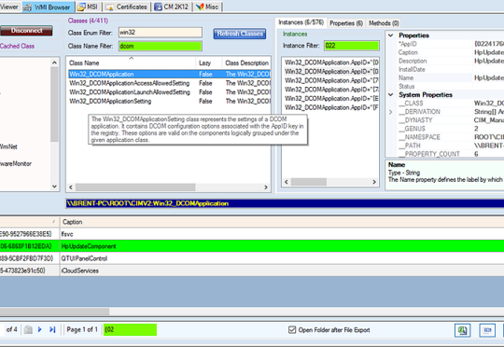Viewport: 504px width, 347px height.
Task: Go to the next record with blue arrow
Action: 39,329
